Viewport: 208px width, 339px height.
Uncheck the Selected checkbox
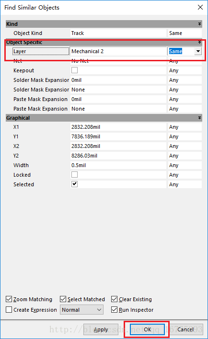click(74, 184)
